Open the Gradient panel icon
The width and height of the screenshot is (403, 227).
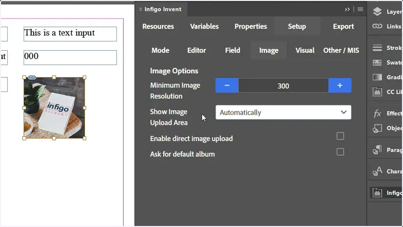pos(377,77)
